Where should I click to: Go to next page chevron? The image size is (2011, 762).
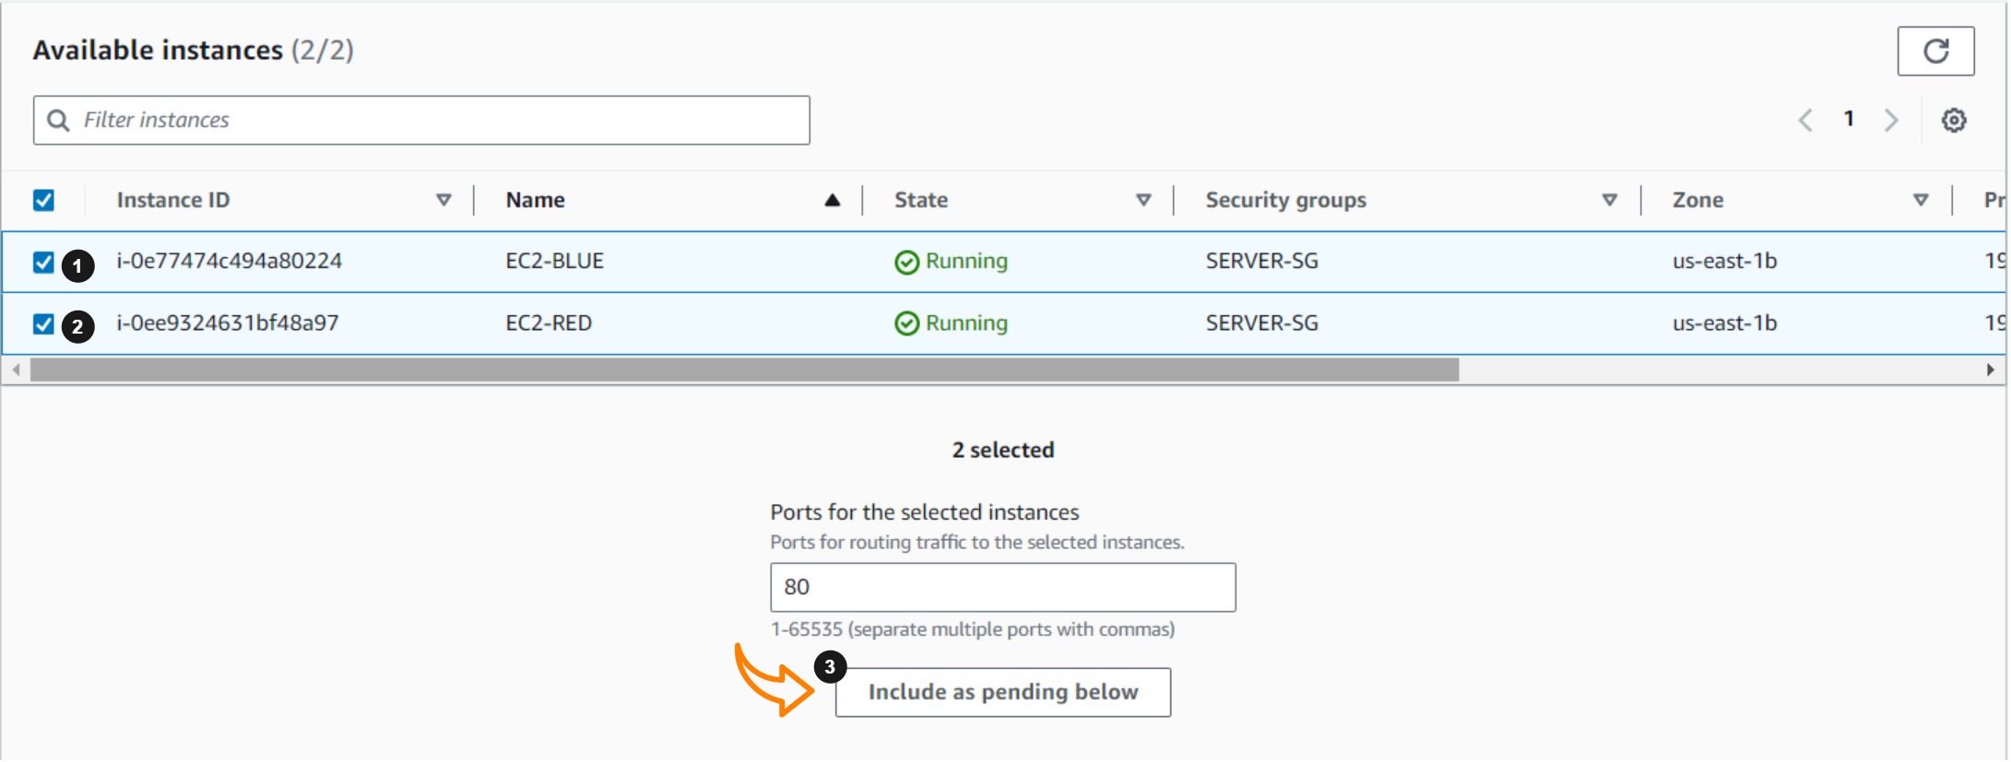pyautogui.click(x=1891, y=120)
